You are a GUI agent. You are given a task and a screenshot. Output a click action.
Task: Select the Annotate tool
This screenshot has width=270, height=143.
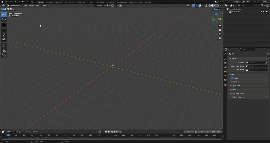4,45
